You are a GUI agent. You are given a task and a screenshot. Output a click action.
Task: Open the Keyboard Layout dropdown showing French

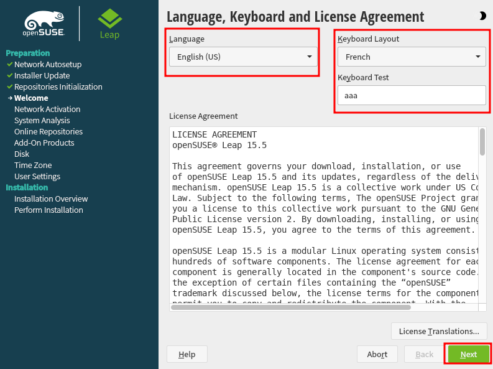tap(412, 57)
